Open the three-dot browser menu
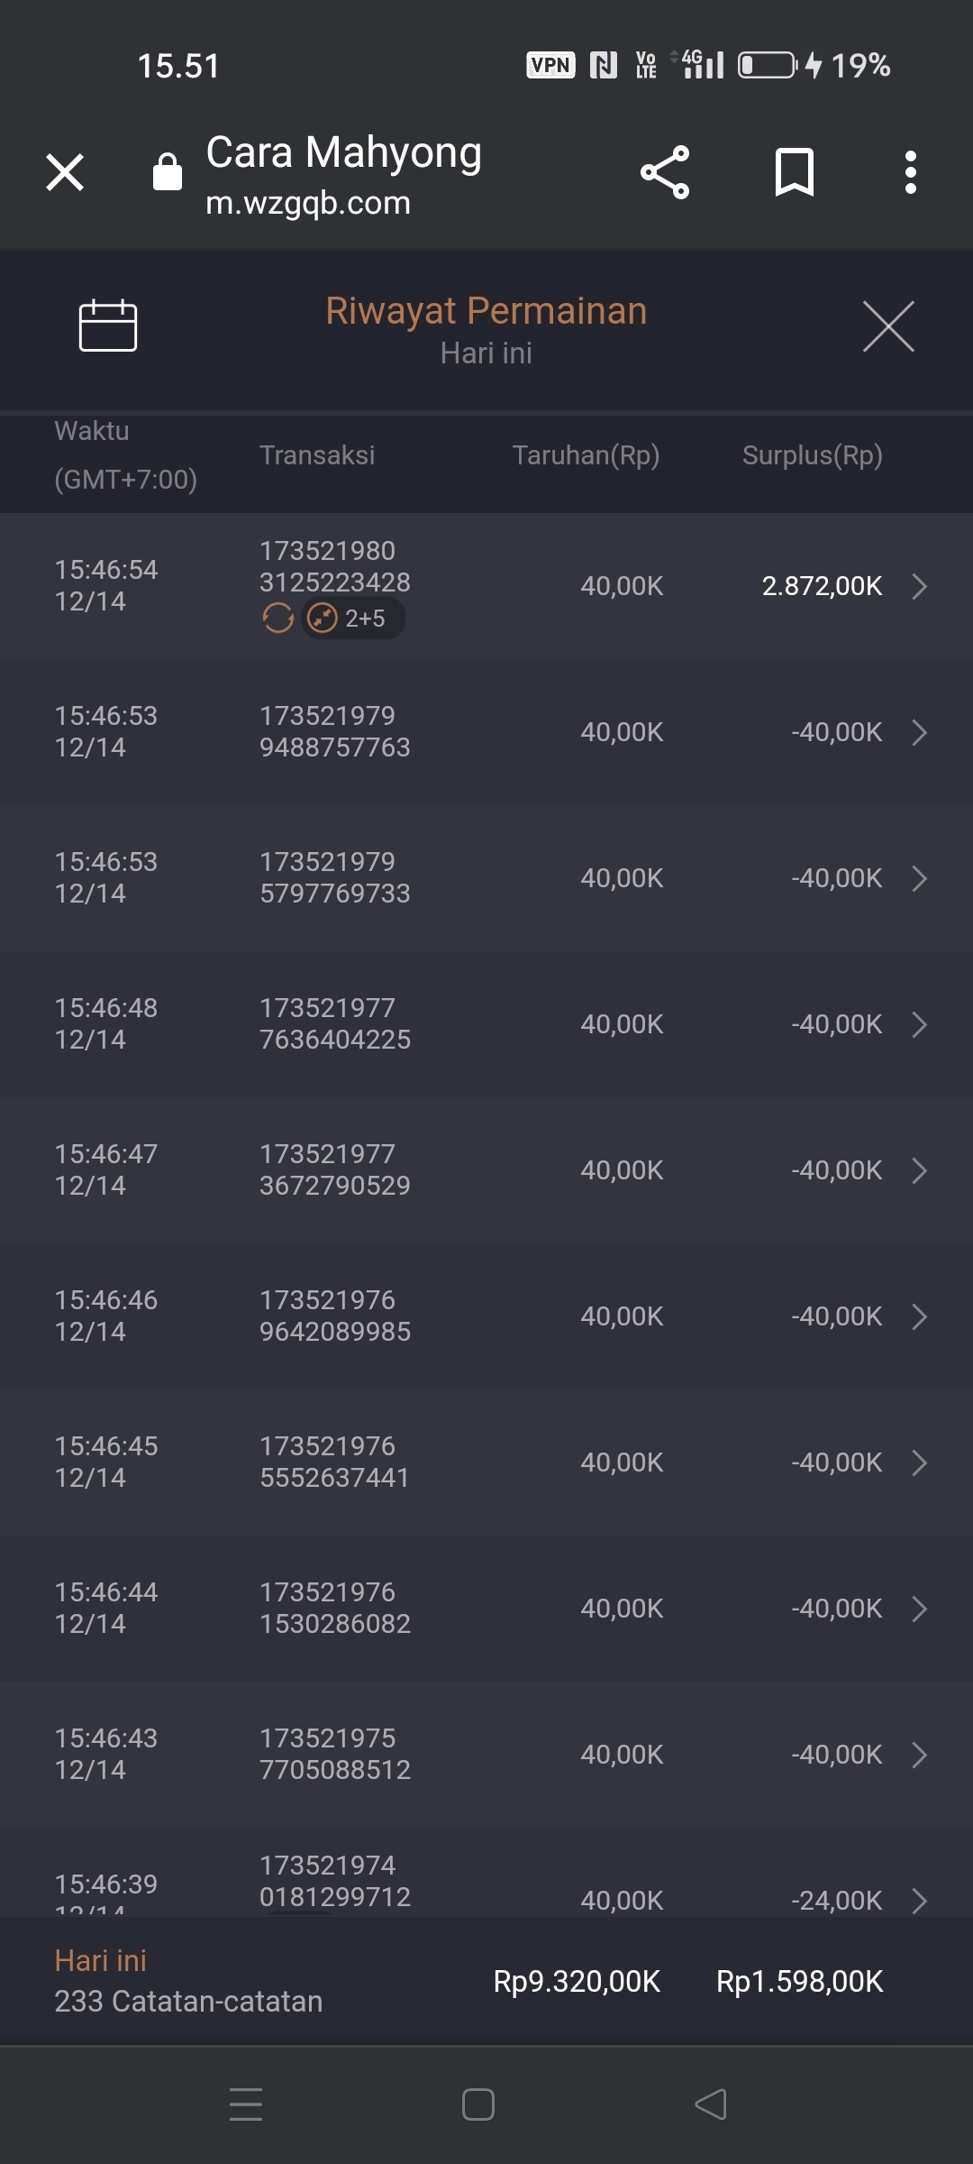This screenshot has height=2164, width=973. point(911,172)
